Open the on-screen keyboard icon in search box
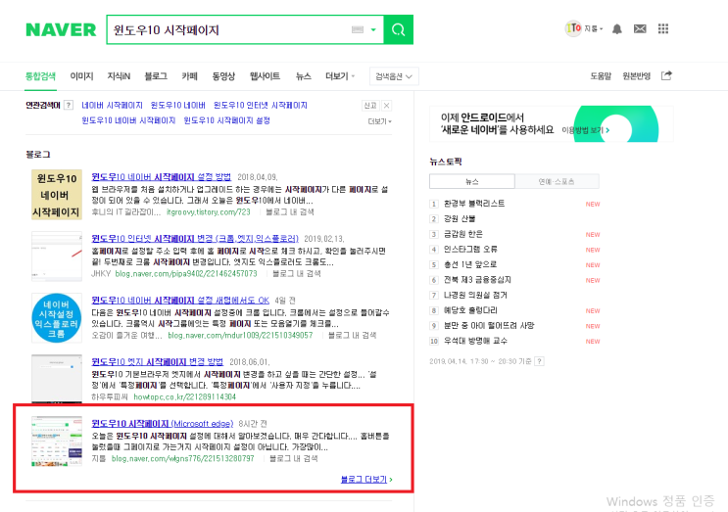The width and height of the screenshot is (728, 512). click(x=357, y=29)
